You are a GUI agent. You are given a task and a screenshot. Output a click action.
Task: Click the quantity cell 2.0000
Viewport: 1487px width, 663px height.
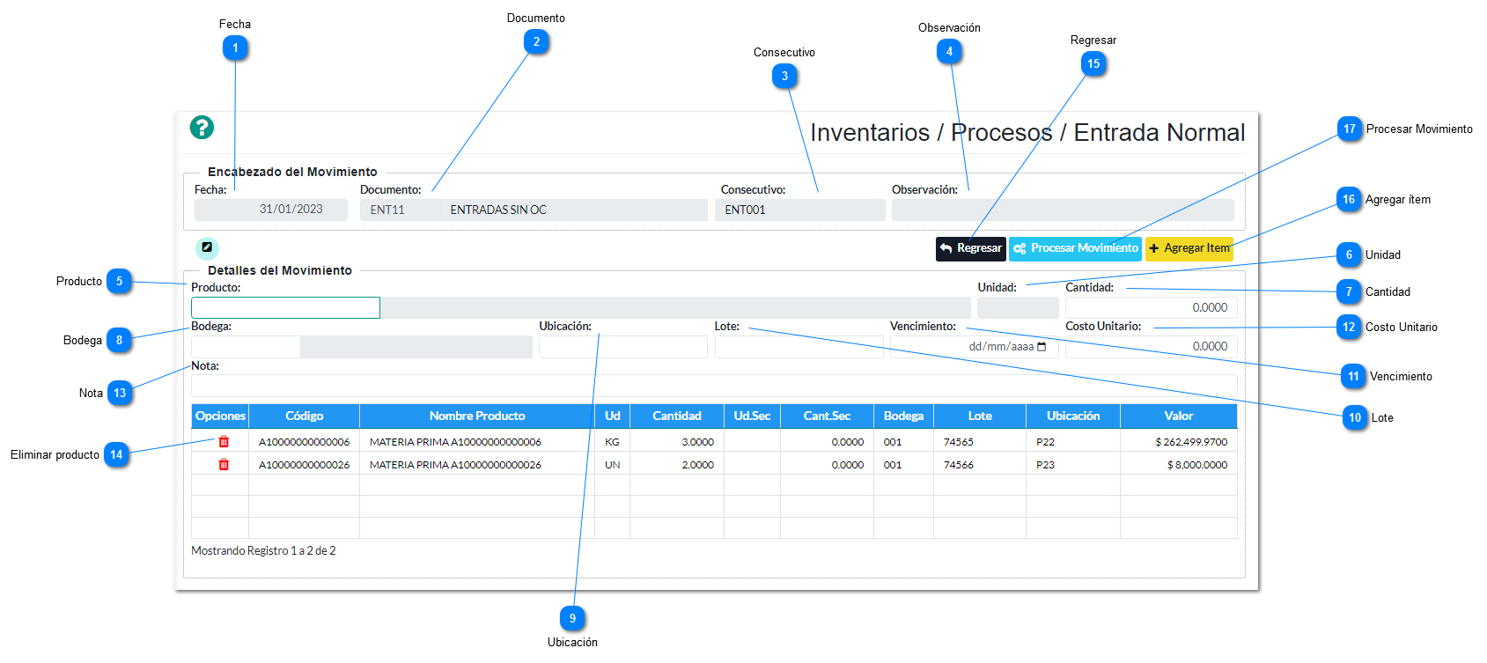click(x=677, y=465)
